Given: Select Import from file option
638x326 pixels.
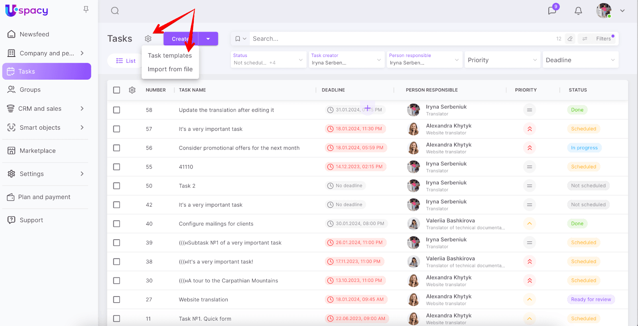Looking at the screenshot, I should 170,69.
